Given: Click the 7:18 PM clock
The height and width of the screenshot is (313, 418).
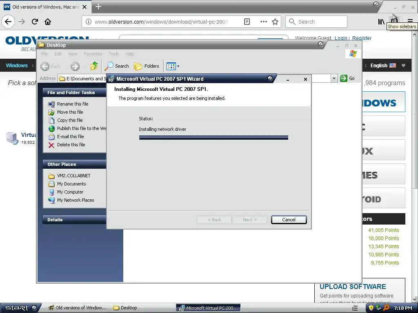Looking at the screenshot, I should [403, 308].
